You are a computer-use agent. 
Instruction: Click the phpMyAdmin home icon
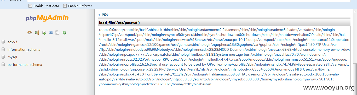[30, 33]
